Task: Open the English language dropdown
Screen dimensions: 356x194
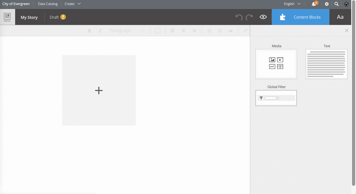Action: tap(292, 4)
